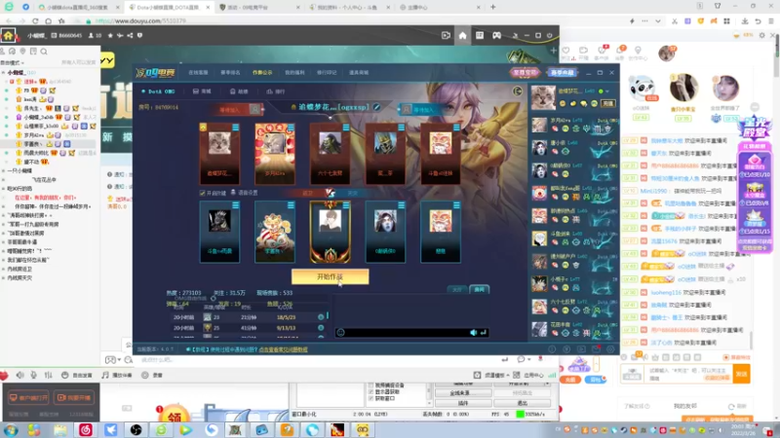Click the star favorite icon beside the room ID

tap(110, 36)
